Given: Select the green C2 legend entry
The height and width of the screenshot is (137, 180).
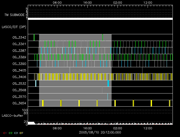Looking at the screenshot, I should point(10,133).
